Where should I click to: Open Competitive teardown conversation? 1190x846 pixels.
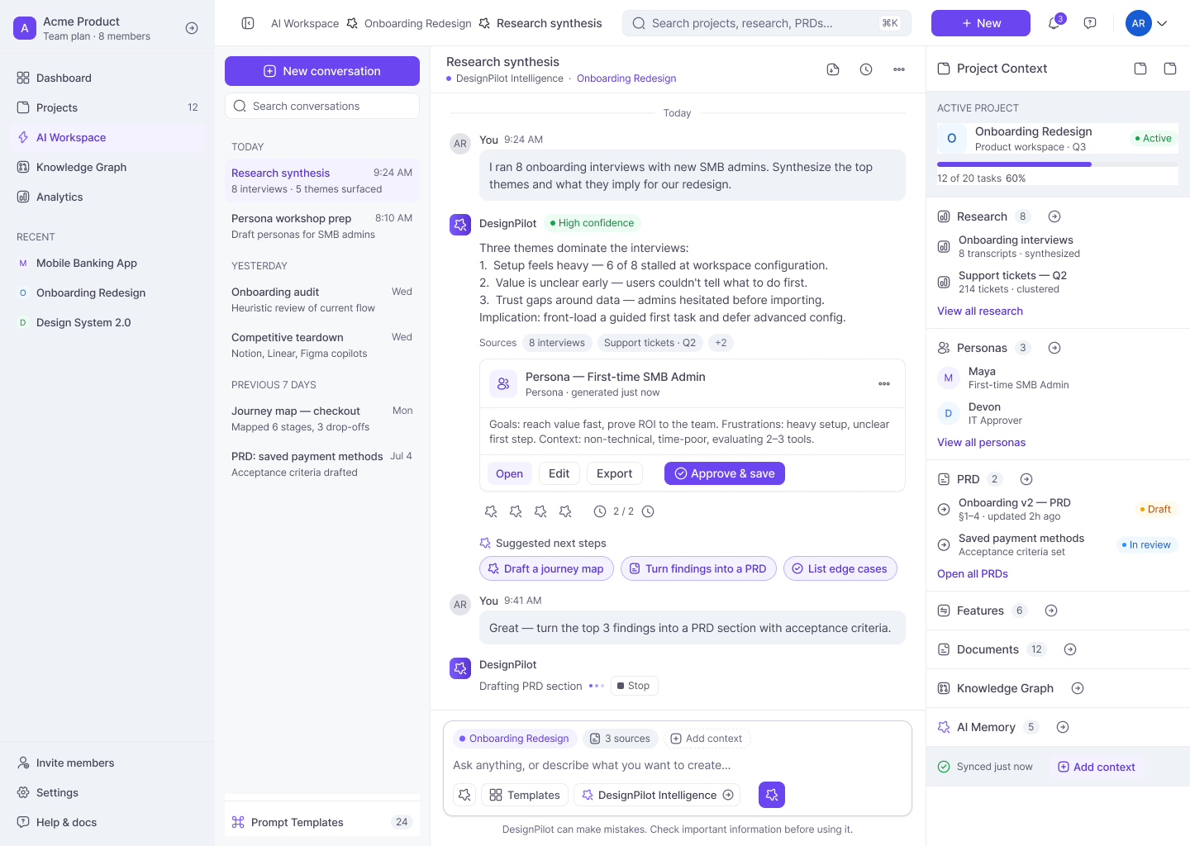[x=322, y=345]
